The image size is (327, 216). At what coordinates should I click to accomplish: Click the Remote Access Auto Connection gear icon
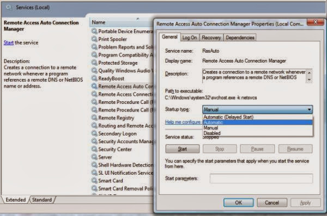tap(94, 86)
